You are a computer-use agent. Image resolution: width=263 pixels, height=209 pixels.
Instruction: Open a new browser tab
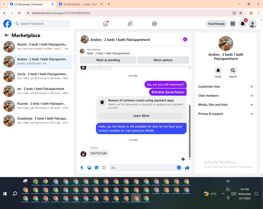pyautogui.click(x=109, y=4)
